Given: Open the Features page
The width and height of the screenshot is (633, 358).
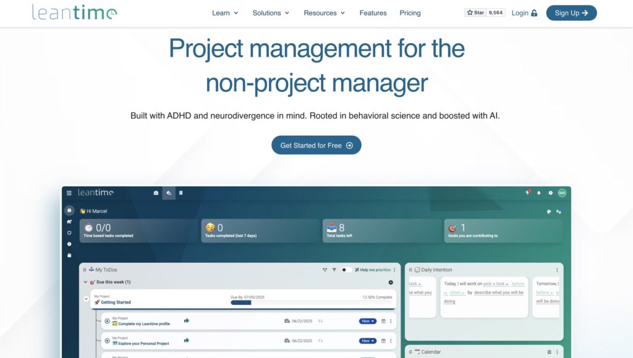Looking at the screenshot, I should pos(373,13).
